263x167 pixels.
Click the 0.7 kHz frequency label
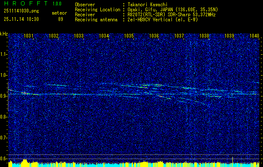[4, 138]
